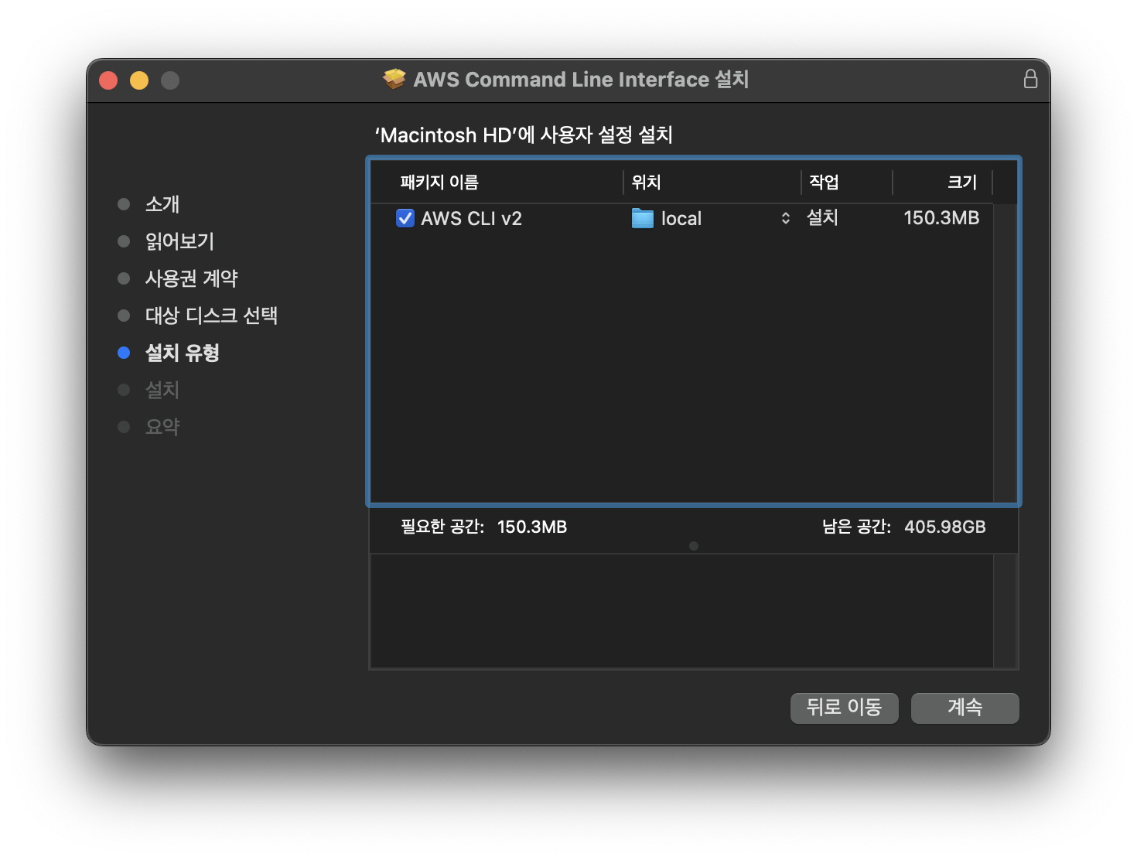Click the 크기 column header

pyautogui.click(x=962, y=183)
